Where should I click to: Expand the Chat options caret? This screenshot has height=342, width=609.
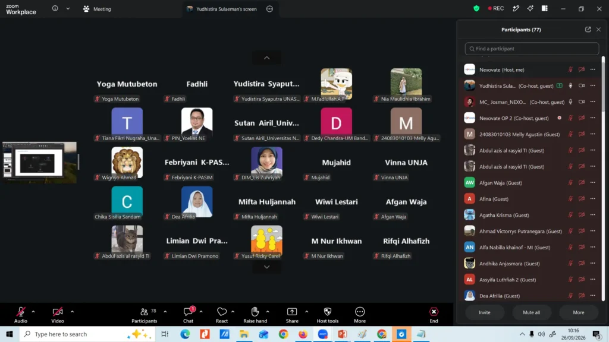[201, 311]
